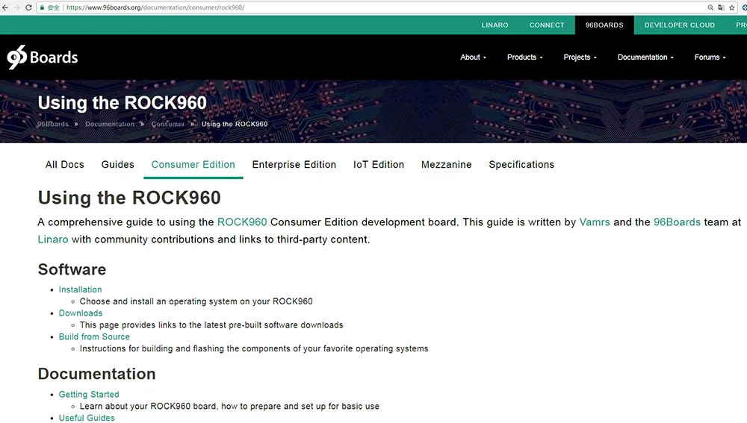Screen dimensions: 747x423
Task: Click 'Instructions for building and flashing' text
Action: click(x=254, y=348)
